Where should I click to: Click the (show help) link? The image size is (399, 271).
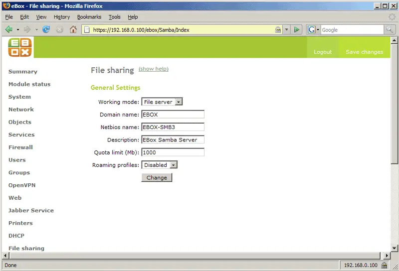[154, 69]
